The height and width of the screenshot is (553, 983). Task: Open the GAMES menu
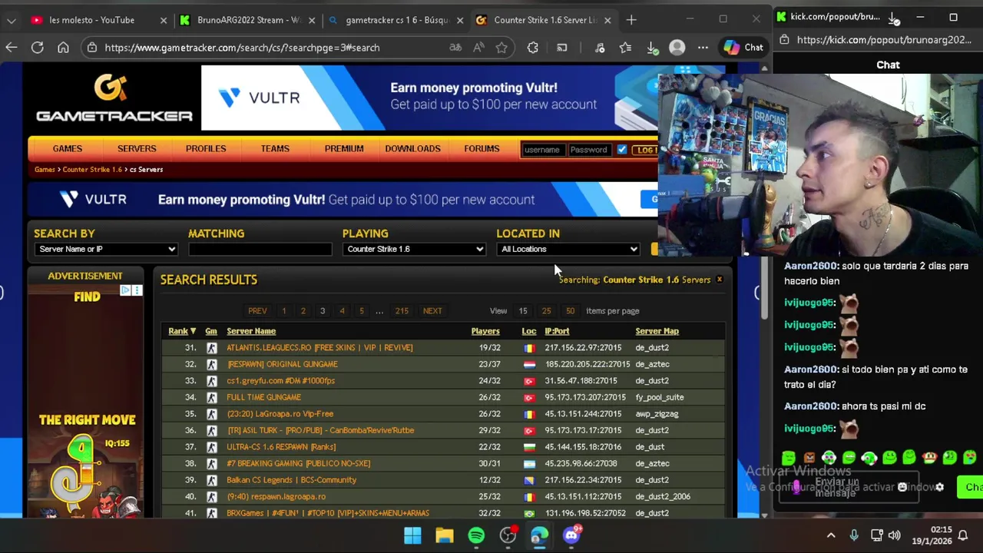68,148
